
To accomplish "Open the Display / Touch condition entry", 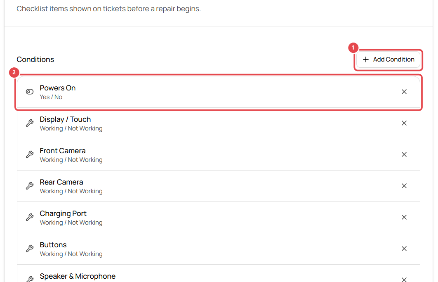I will (219, 123).
